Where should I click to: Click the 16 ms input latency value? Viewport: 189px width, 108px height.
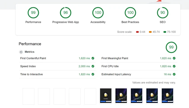pyautogui.click(x=167, y=74)
